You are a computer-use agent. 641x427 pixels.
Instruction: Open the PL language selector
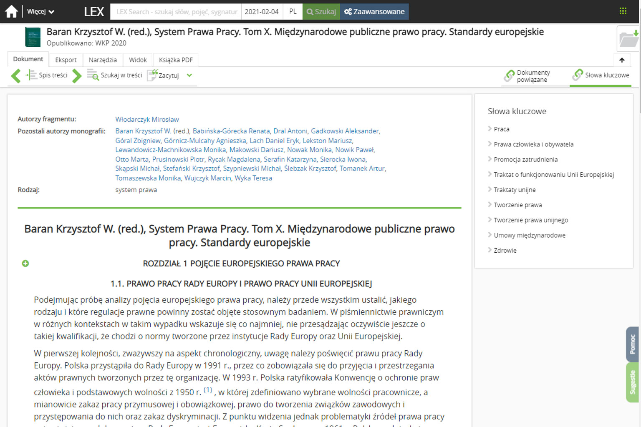click(x=293, y=12)
